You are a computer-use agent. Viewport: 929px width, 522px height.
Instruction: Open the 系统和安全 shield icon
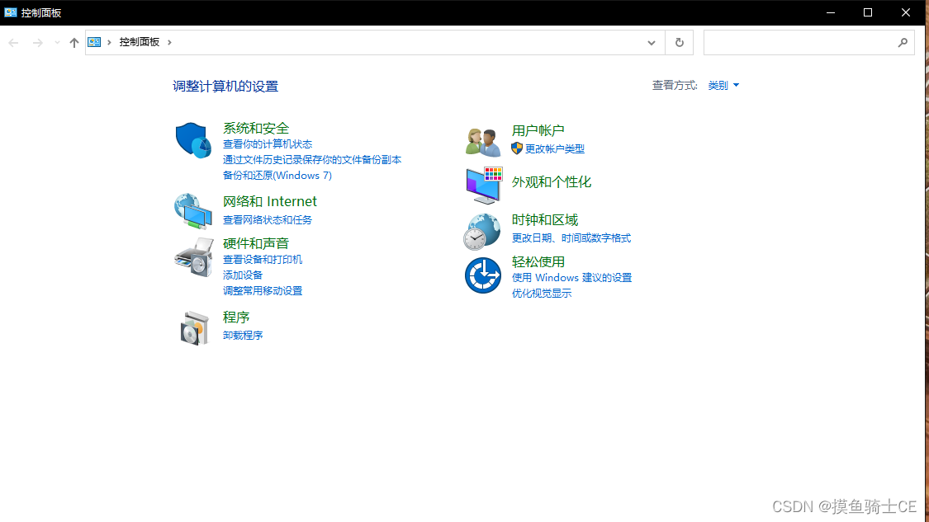tap(193, 140)
